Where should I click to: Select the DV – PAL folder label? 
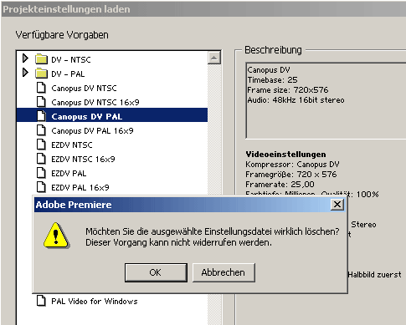(68, 74)
